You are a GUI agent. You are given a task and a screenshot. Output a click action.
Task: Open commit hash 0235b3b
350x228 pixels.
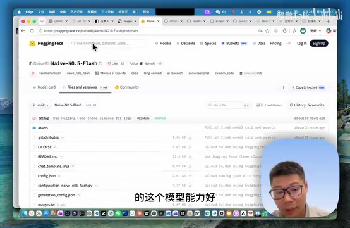click(x=143, y=118)
